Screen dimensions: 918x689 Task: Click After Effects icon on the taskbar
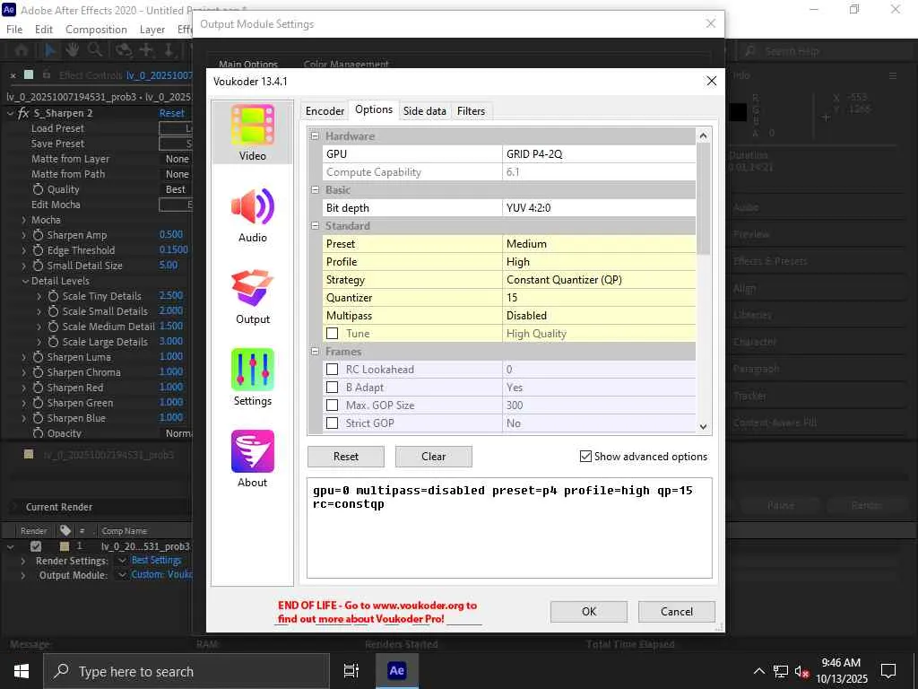click(x=396, y=671)
